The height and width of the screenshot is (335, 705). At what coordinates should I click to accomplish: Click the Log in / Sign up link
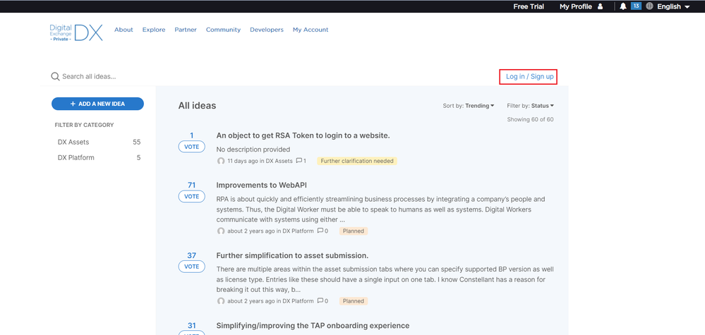529,76
